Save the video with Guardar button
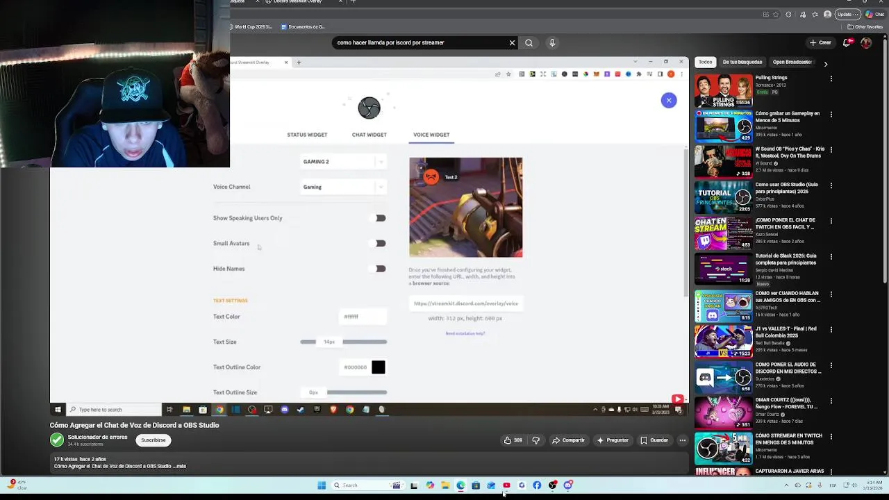 click(x=654, y=440)
